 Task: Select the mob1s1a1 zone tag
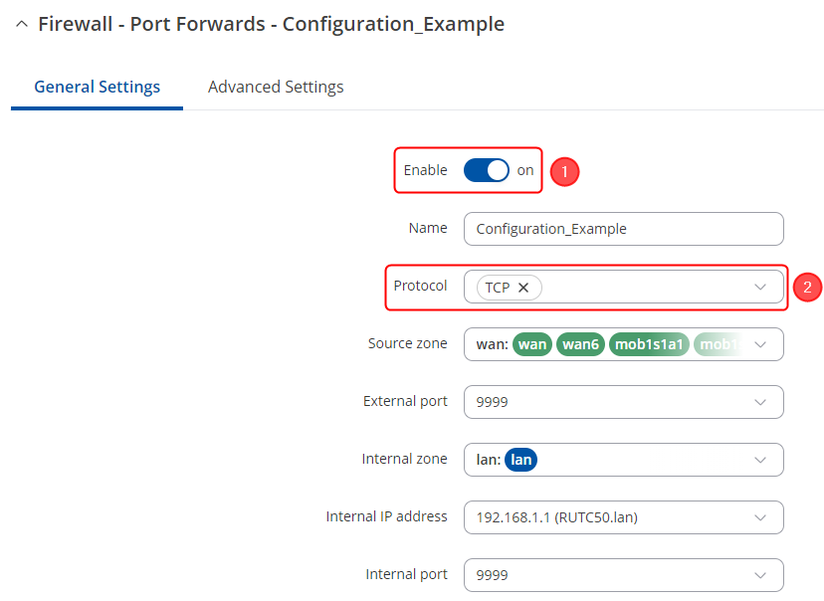[649, 345]
